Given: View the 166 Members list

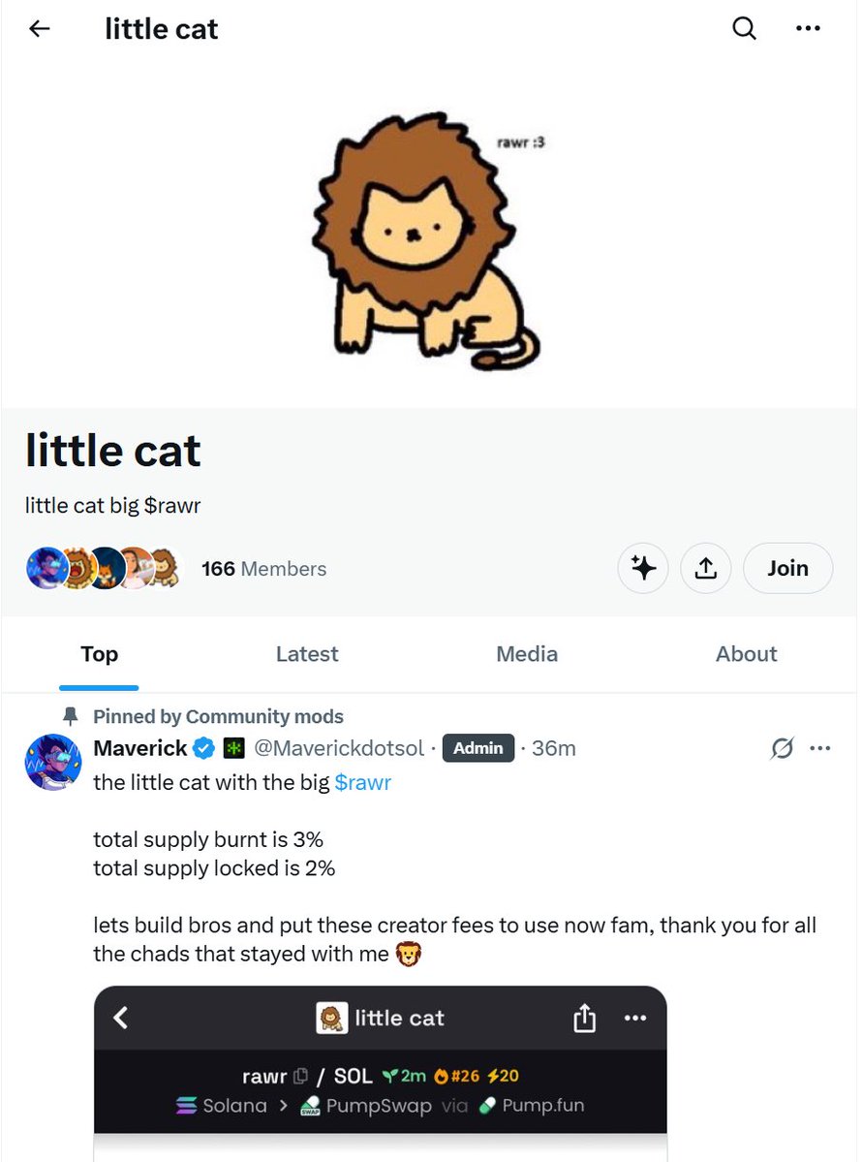Looking at the screenshot, I should tap(263, 569).
